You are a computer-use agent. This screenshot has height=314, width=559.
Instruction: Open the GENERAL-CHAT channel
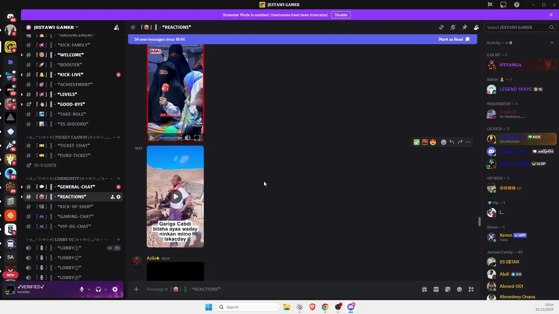72,187
